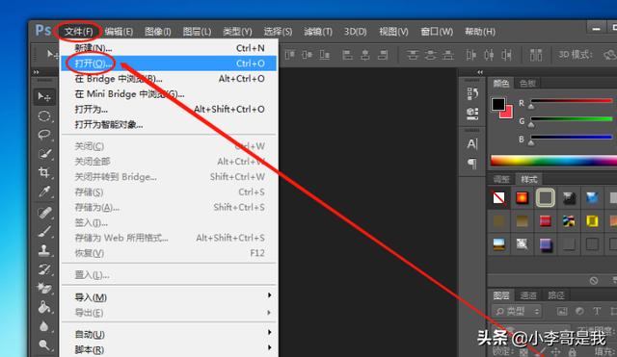This screenshot has width=617, height=357.
Task: Open the 视图(V) menu
Action: [x=393, y=32]
